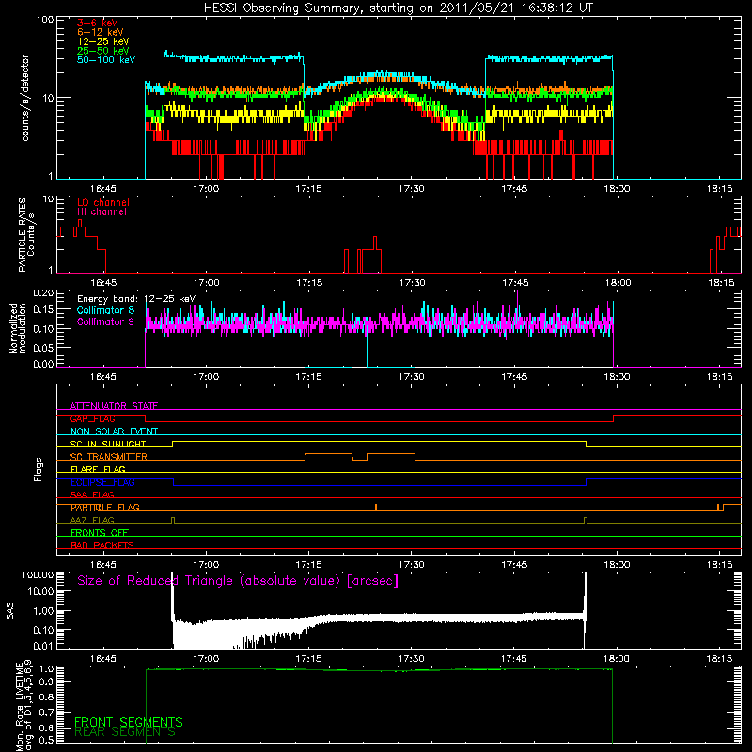Click the SC_IN_SUNLIGHT flag label
752x752 pixels.
point(108,444)
